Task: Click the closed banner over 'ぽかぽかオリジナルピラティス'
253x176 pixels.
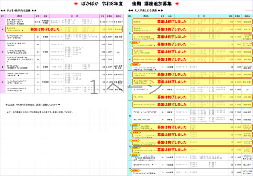Action: pos(192,104)
